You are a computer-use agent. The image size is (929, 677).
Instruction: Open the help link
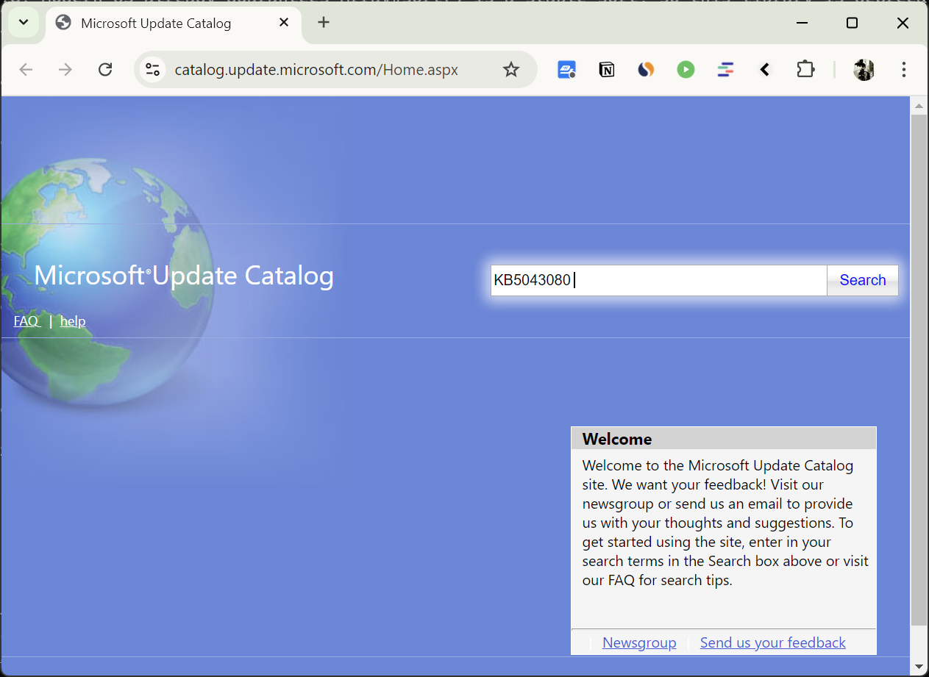[x=73, y=321]
